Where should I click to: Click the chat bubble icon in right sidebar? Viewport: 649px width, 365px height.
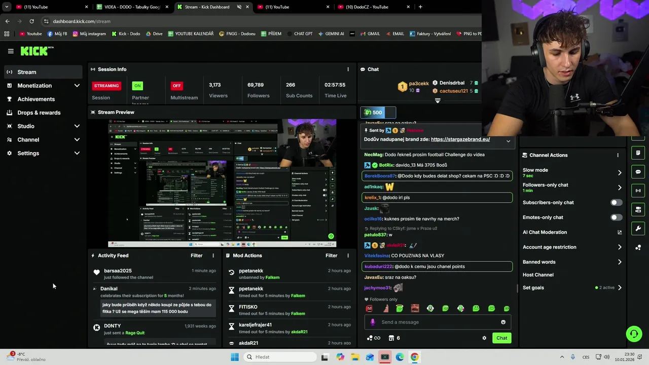pyautogui.click(x=638, y=172)
